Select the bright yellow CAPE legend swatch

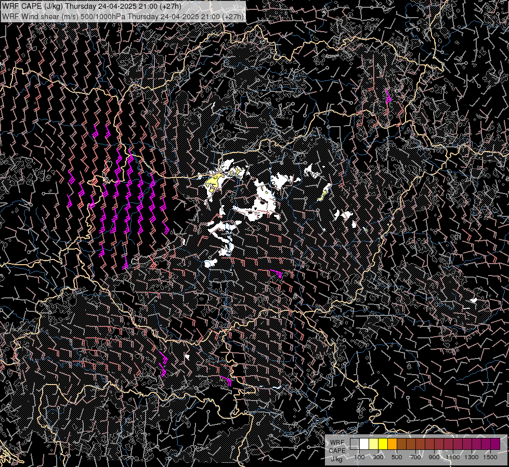[x=383, y=444]
